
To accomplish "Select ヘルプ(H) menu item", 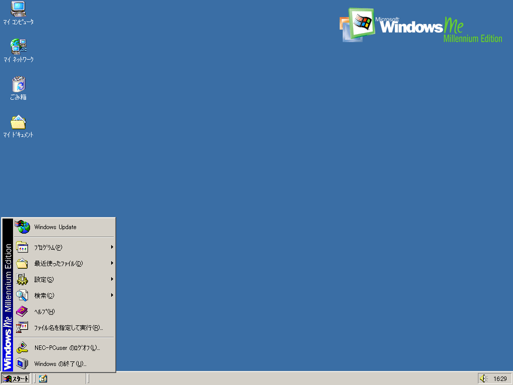I will (x=64, y=311).
